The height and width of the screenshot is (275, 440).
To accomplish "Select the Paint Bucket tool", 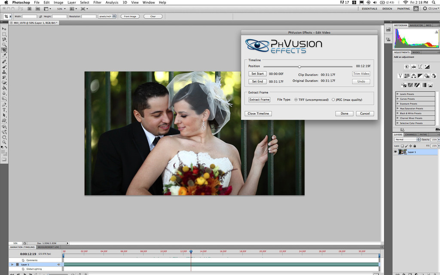I will click(x=4, y=88).
